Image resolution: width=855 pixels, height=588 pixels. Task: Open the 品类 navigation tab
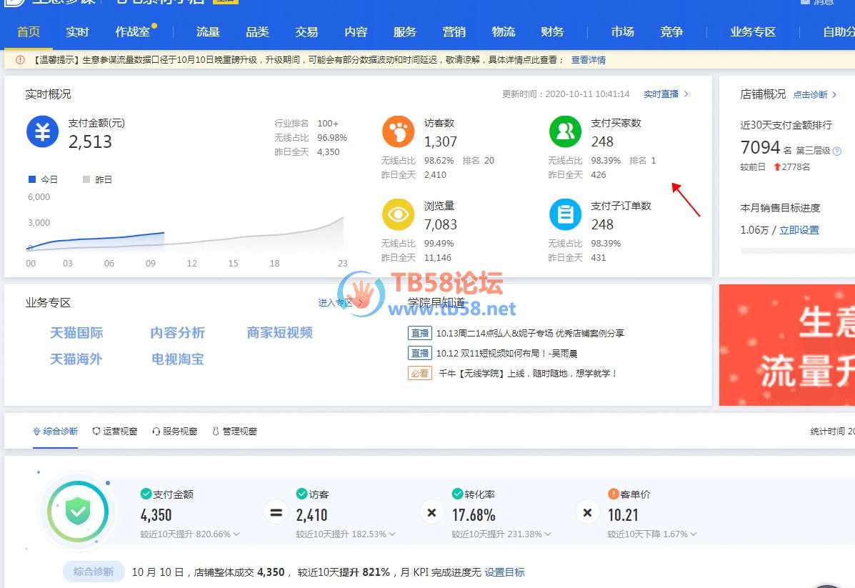(x=257, y=31)
